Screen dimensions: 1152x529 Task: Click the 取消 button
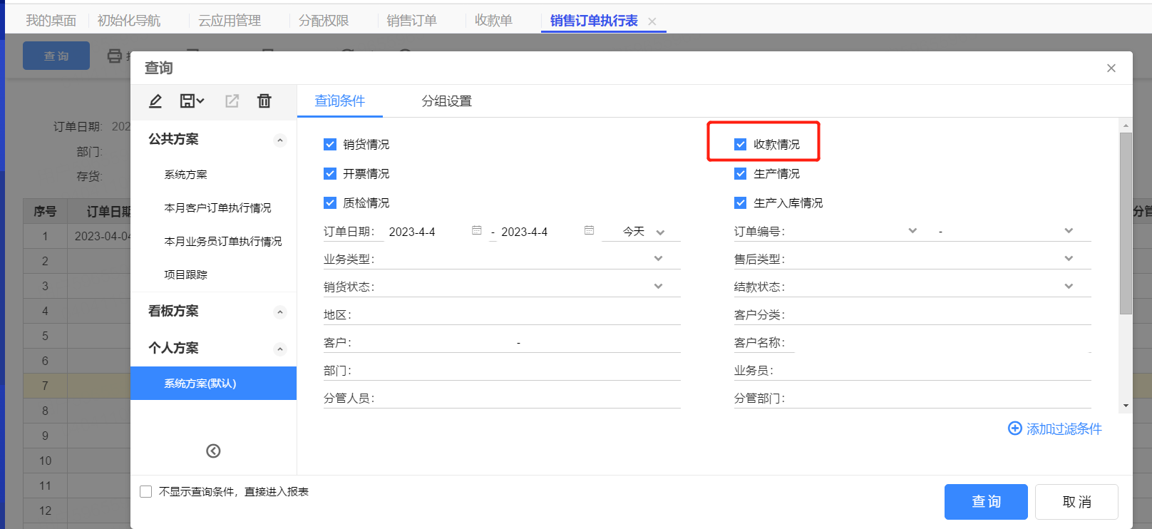pos(1076,502)
